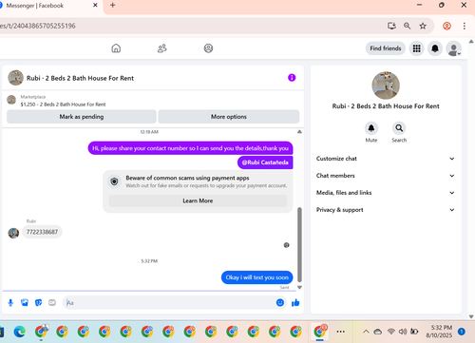475x343 pixels.
Task: Click the Find friends button
Action: click(386, 48)
